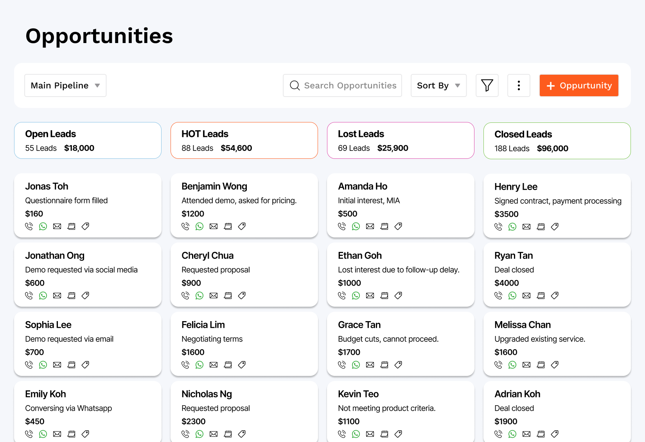Call Henry Lee via phone icon
This screenshot has height=442, width=645.
(498, 226)
